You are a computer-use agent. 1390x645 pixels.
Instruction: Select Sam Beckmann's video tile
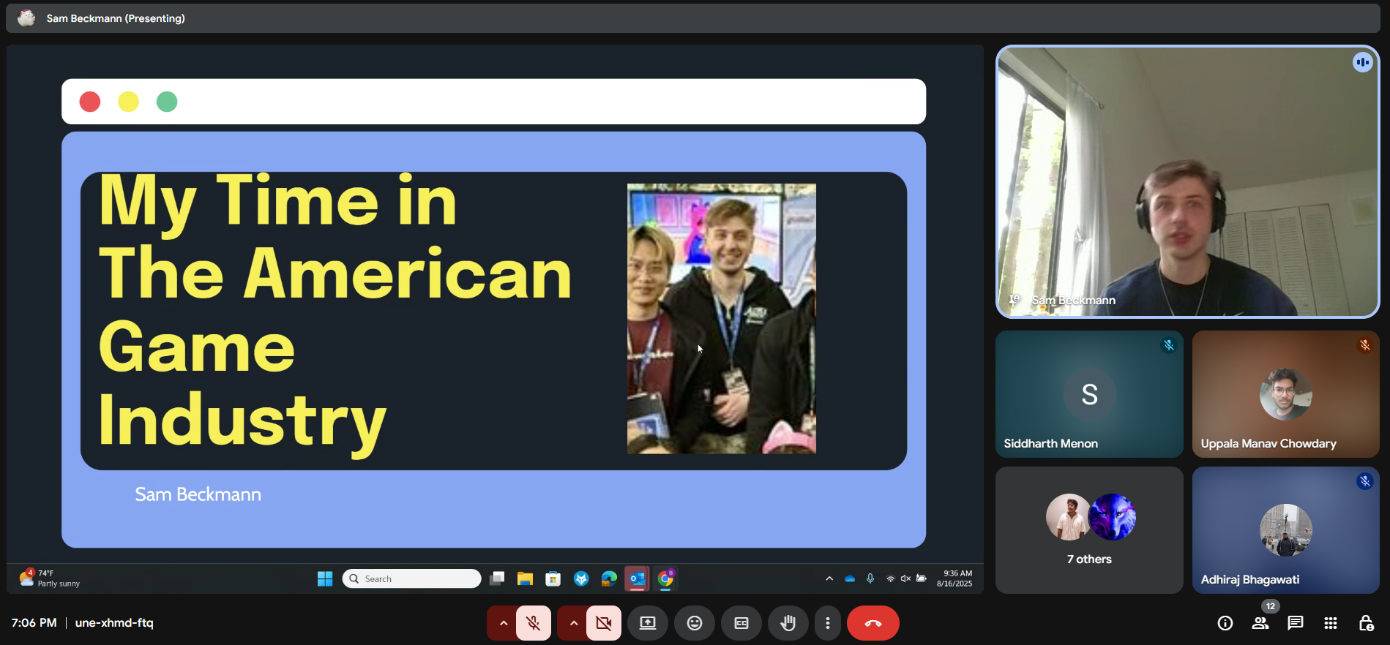[1187, 181]
